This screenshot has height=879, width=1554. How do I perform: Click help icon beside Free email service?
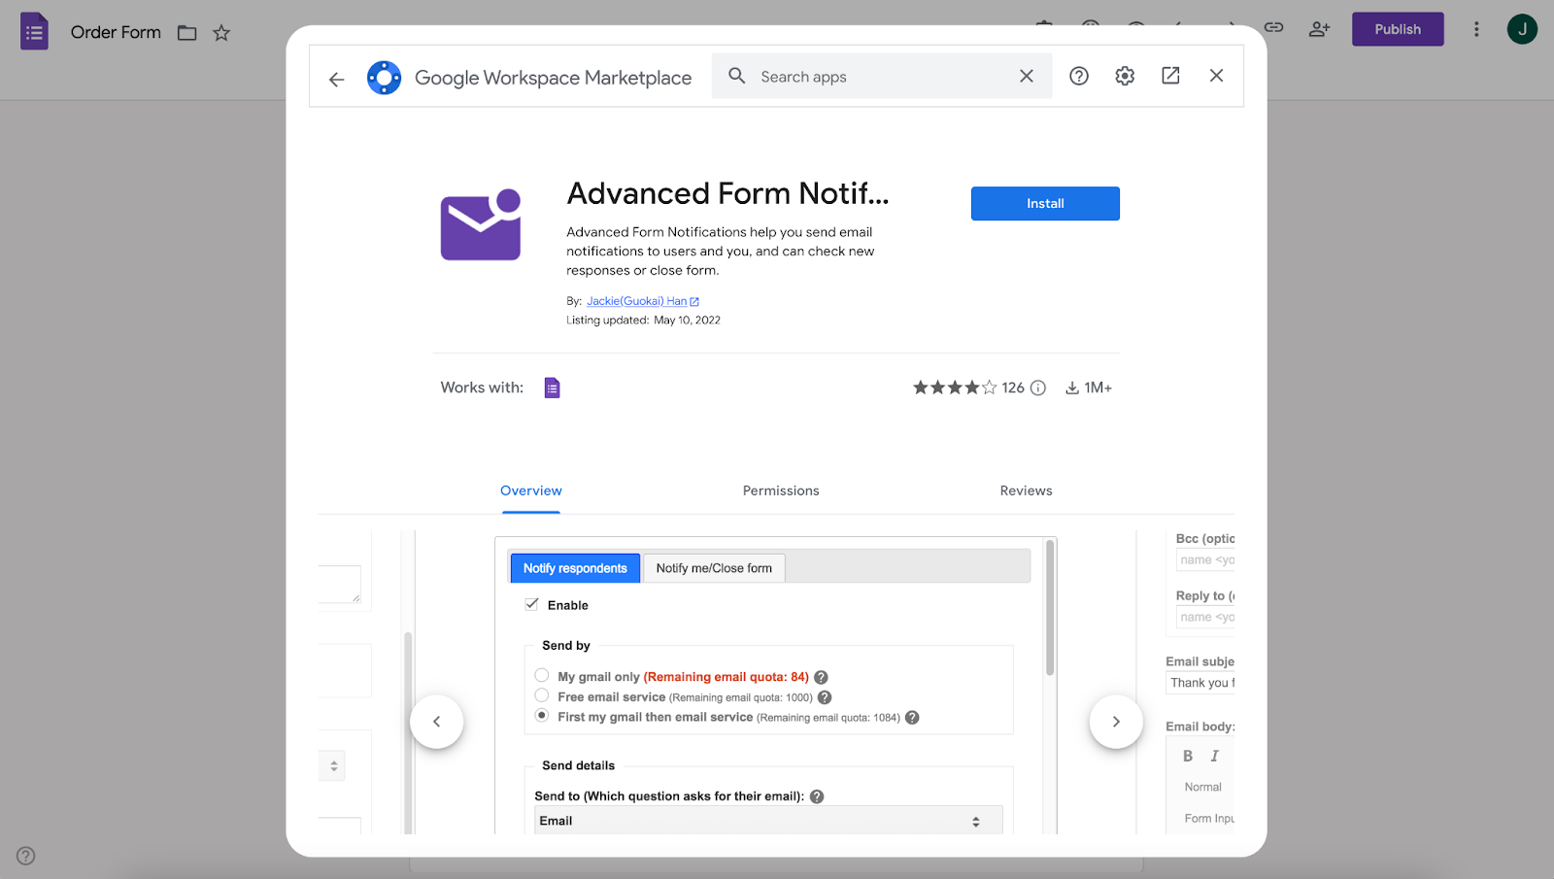[825, 697]
